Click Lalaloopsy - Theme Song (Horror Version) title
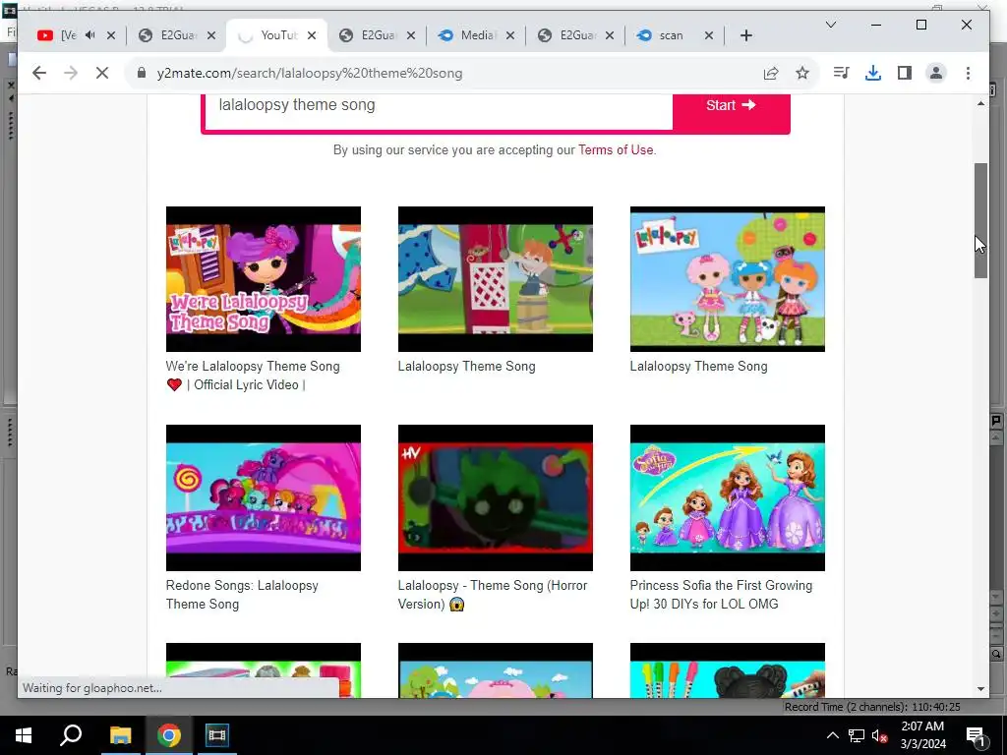 [x=493, y=595]
